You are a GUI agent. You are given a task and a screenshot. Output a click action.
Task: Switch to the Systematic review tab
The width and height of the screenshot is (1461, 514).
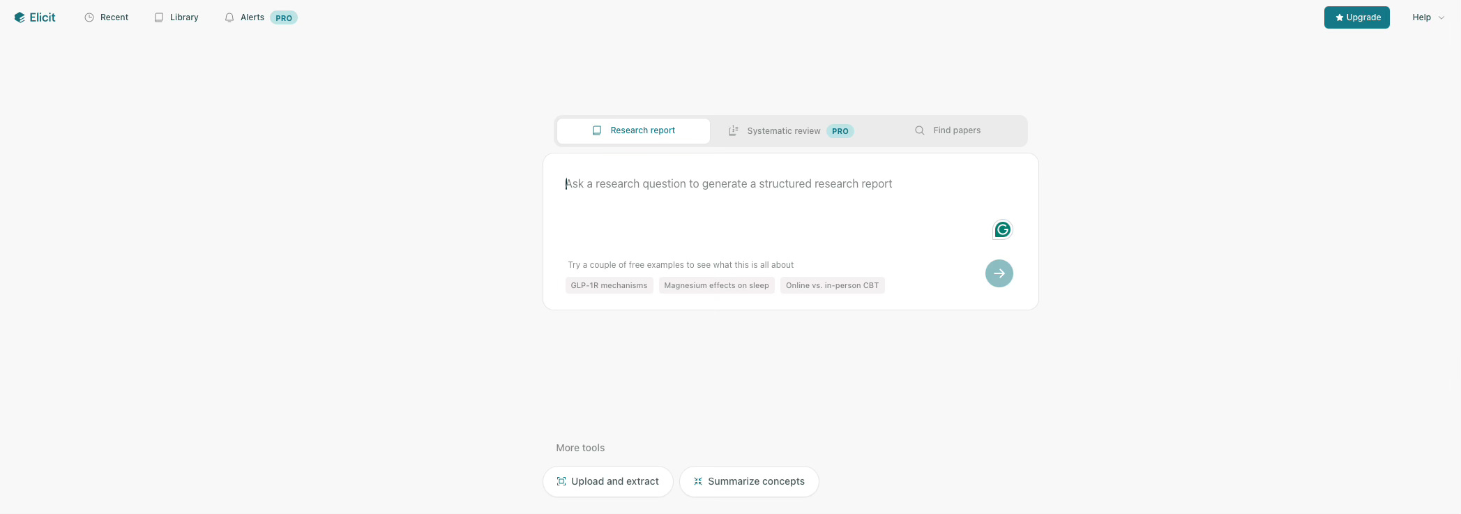pyautogui.click(x=791, y=131)
